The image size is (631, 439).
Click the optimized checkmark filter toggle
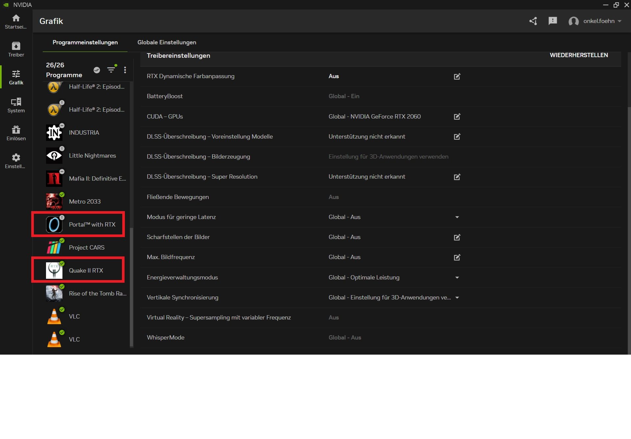pos(97,70)
